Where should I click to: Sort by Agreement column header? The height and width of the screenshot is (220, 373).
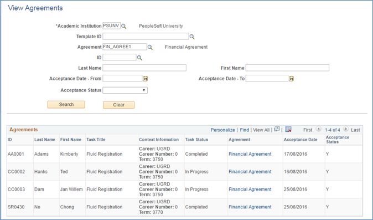click(x=239, y=140)
